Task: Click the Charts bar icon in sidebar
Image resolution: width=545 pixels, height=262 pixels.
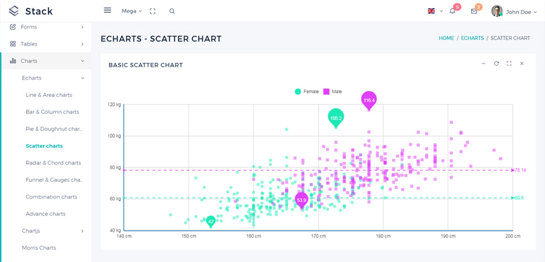Action: click(x=13, y=61)
